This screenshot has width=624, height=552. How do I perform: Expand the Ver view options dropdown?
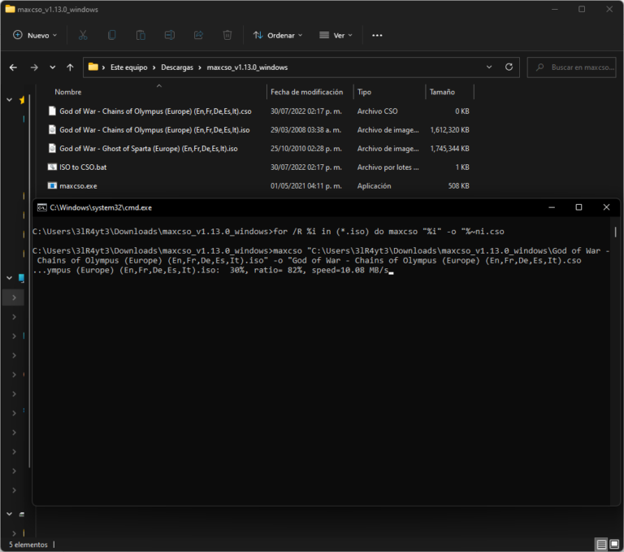(x=337, y=36)
